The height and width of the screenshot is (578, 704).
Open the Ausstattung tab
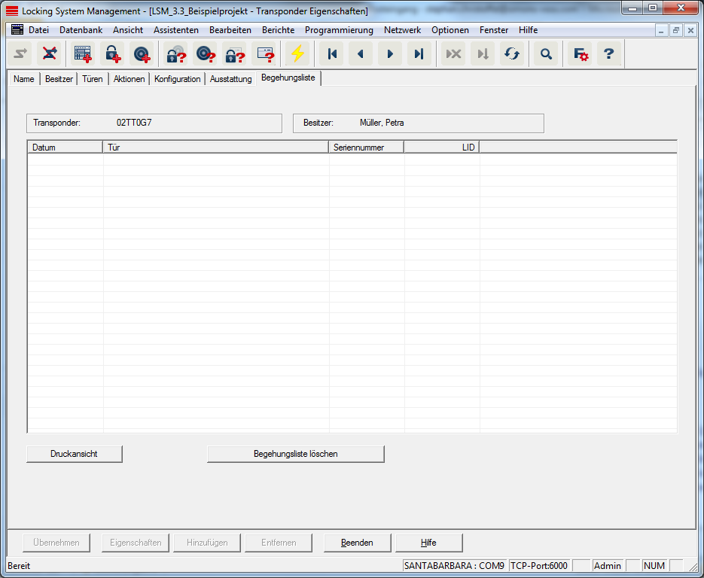tap(230, 79)
